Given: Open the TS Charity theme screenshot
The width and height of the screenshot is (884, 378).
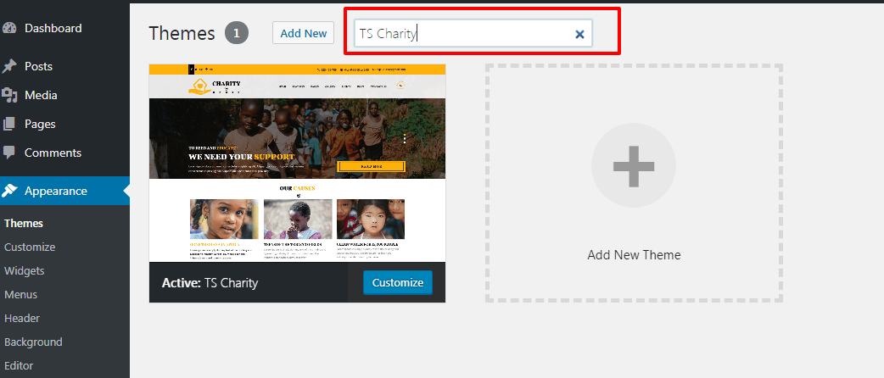Looking at the screenshot, I should coord(297,163).
